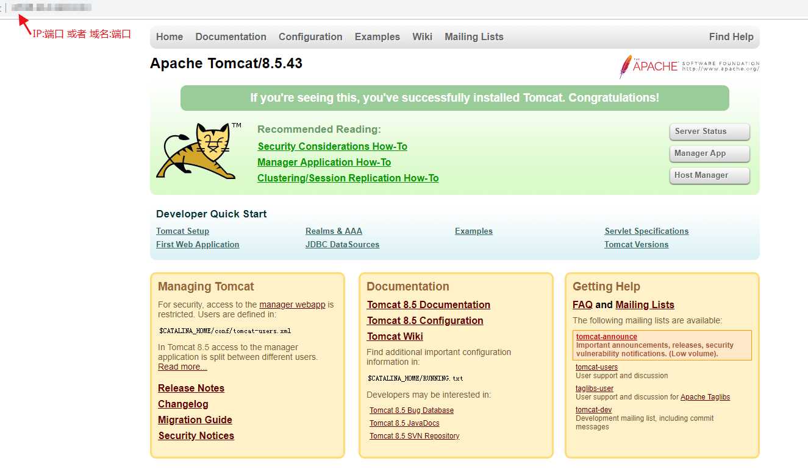Open Examples link under Developer Quick Start

(x=474, y=231)
